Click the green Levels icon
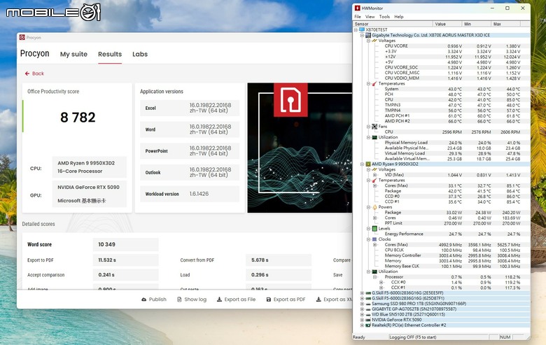 (374, 228)
